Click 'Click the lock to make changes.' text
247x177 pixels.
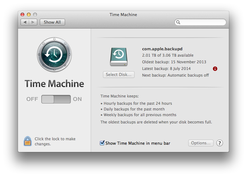(x=55, y=141)
